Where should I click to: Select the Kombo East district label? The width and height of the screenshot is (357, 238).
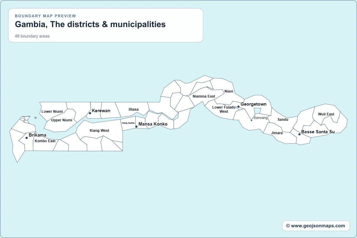click(45, 141)
